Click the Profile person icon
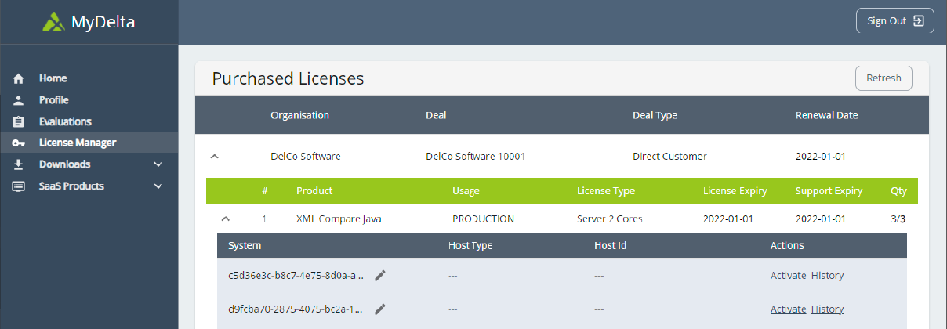Image resolution: width=947 pixels, height=329 pixels. click(19, 100)
